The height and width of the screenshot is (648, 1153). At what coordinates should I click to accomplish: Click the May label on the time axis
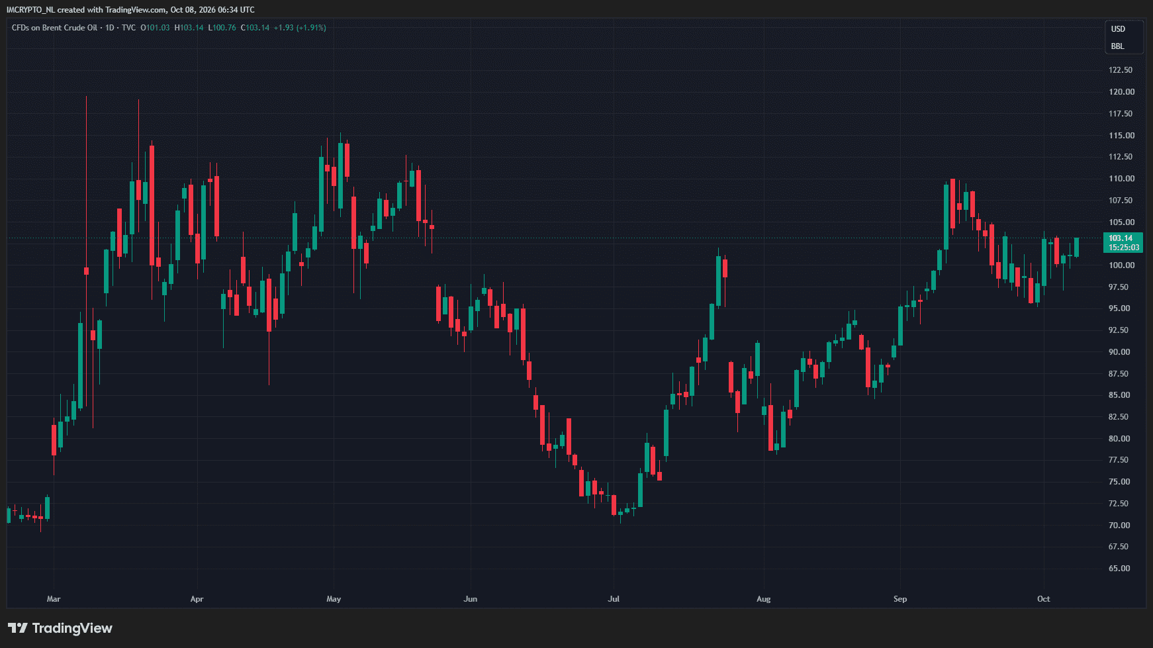334,599
